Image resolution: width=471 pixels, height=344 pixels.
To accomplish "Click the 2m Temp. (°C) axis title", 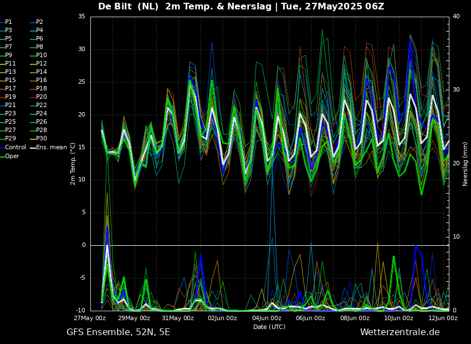I will click(x=73, y=163).
